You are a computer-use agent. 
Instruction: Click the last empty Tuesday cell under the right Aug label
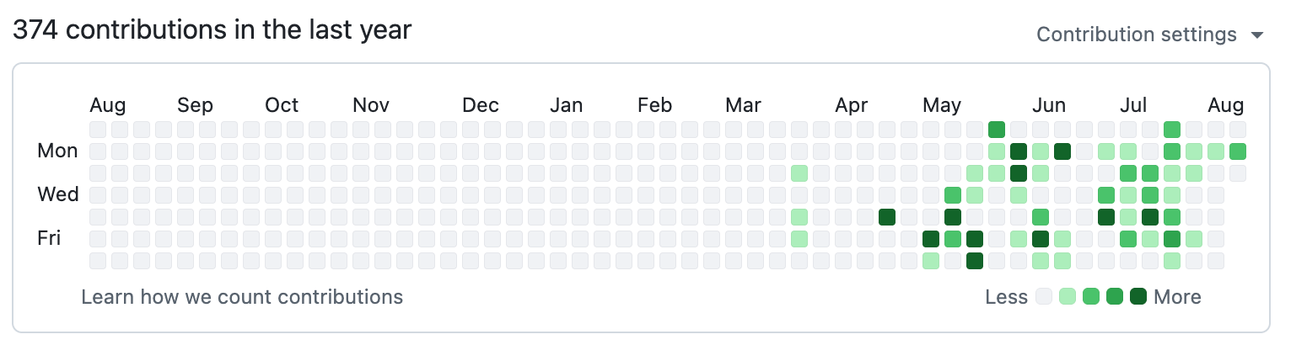tap(1238, 173)
